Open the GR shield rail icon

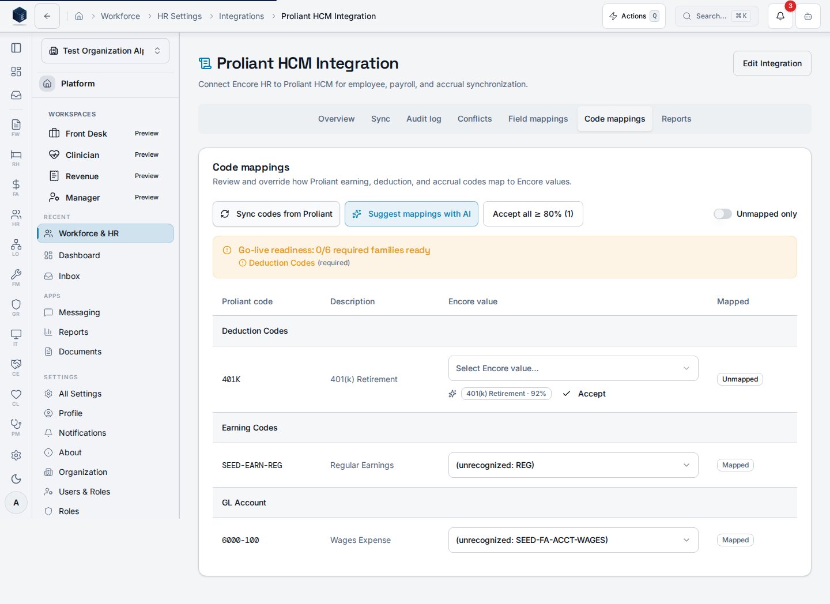click(16, 307)
